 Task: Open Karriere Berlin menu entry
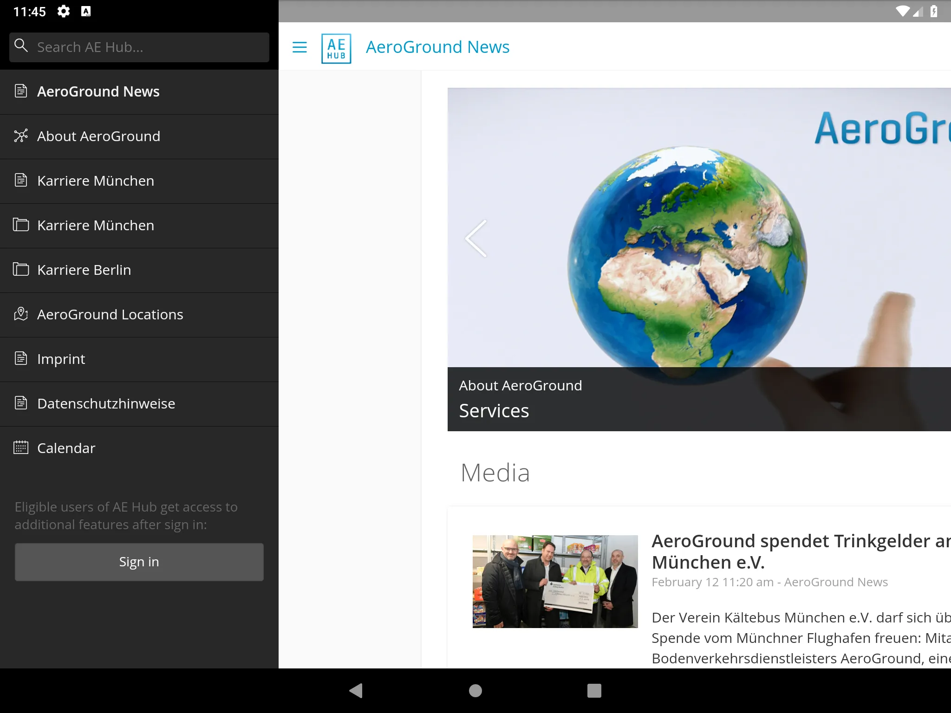[x=139, y=270]
